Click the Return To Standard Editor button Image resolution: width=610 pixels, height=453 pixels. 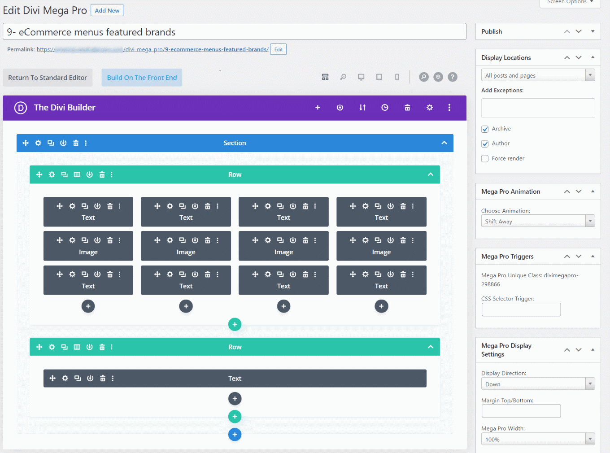point(47,77)
